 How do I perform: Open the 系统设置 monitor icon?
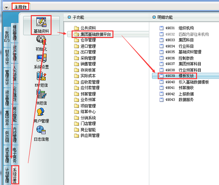click(42, 58)
